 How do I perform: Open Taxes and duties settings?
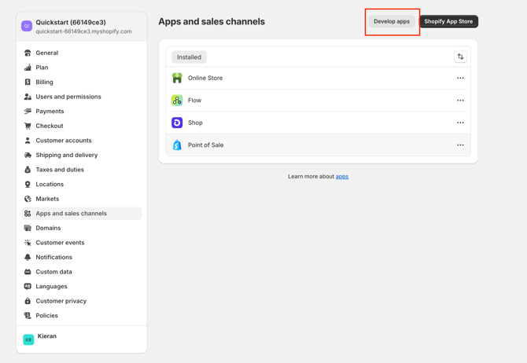click(x=82, y=170)
